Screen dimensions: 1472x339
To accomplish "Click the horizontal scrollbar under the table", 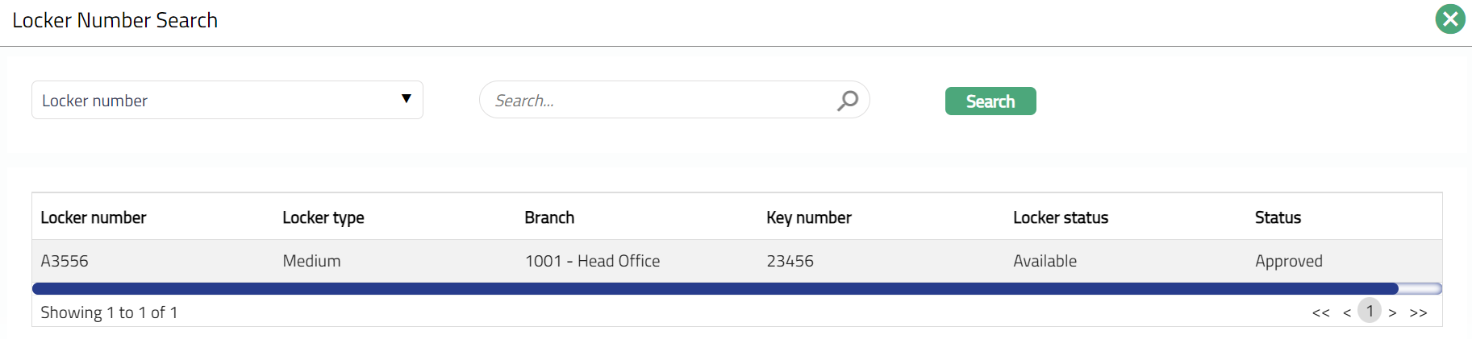I will (715, 288).
